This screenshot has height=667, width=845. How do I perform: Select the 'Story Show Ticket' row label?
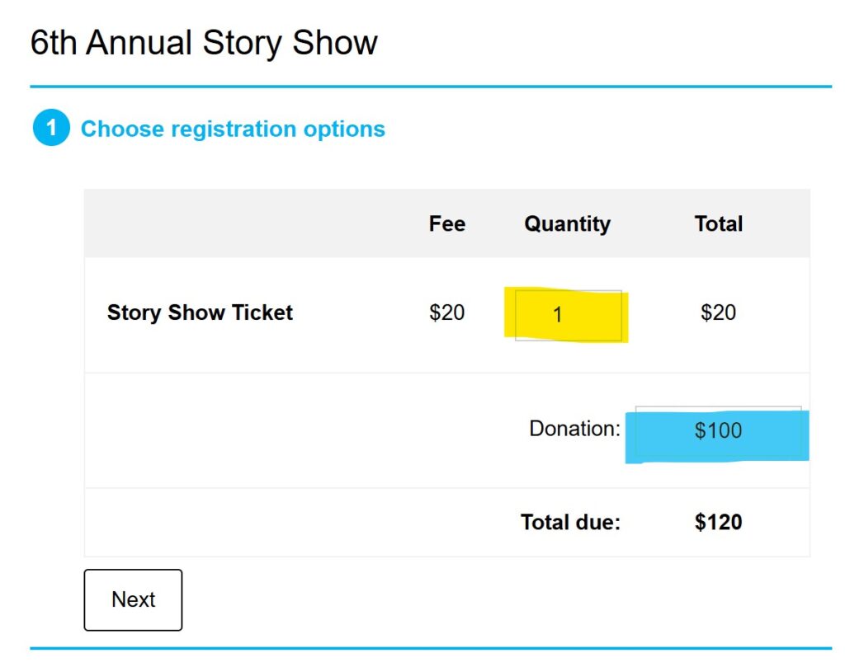pyautogui.click(x=200, y=313)
